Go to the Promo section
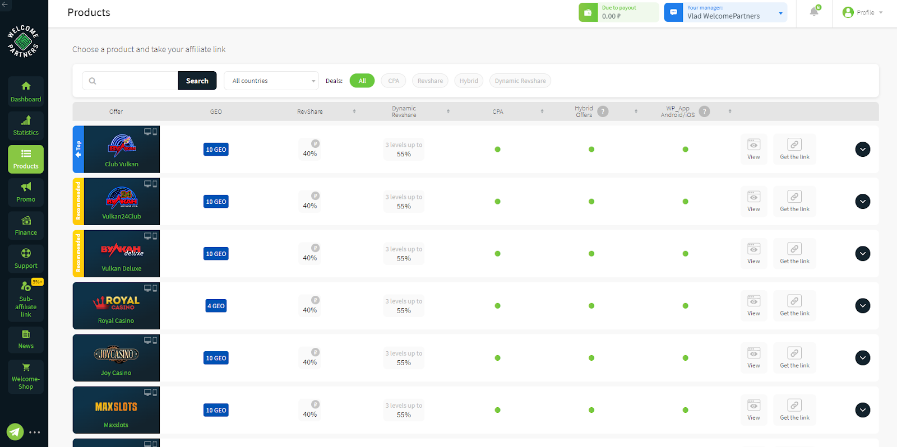Image resolution: width=897 pixels, height=447 pixels. click(26, 192)
